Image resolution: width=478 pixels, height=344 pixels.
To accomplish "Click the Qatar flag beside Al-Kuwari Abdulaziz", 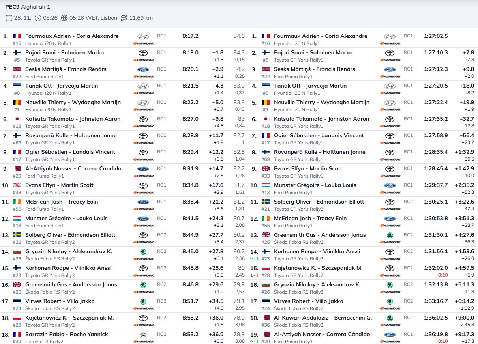I will tap(266, 318).
